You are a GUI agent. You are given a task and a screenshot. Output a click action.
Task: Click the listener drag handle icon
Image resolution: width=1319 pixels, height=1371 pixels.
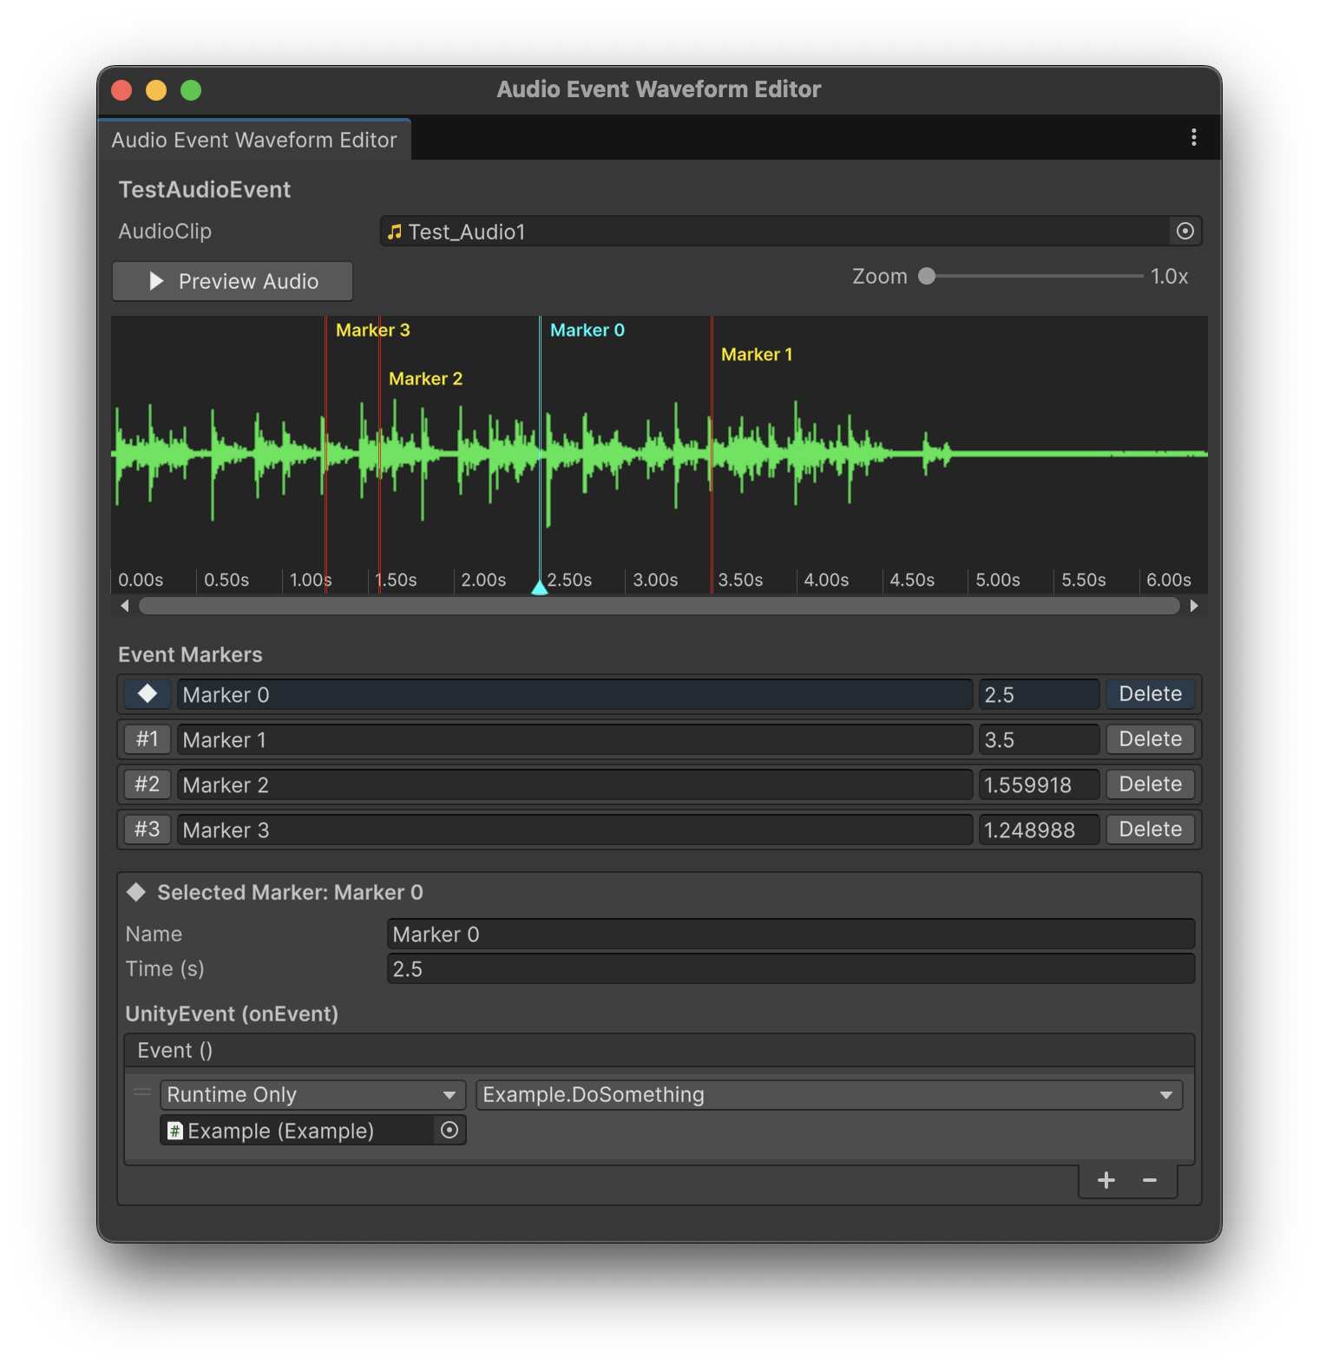coord(142,1092)
